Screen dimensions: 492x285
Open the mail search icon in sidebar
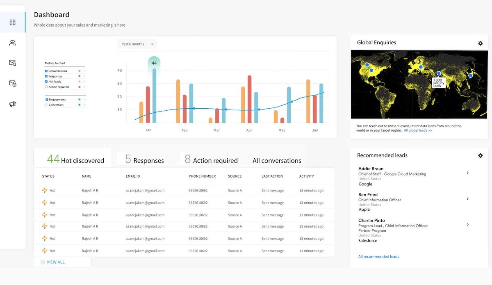pos(12,63)
